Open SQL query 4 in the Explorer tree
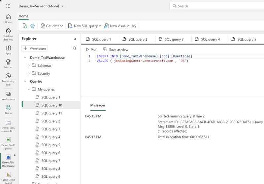The width and height of the screenshot is (264, 184). [x=51, y=137]
